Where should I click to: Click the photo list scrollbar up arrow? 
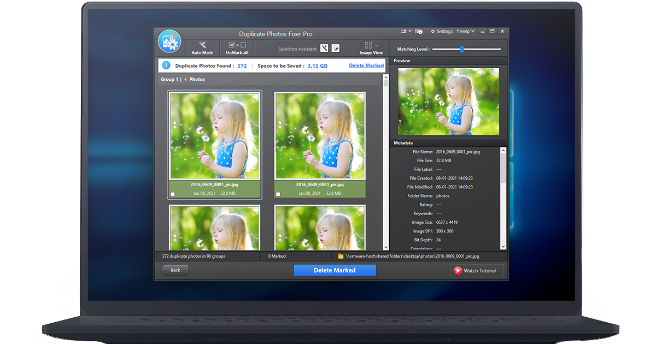point(386,78)
